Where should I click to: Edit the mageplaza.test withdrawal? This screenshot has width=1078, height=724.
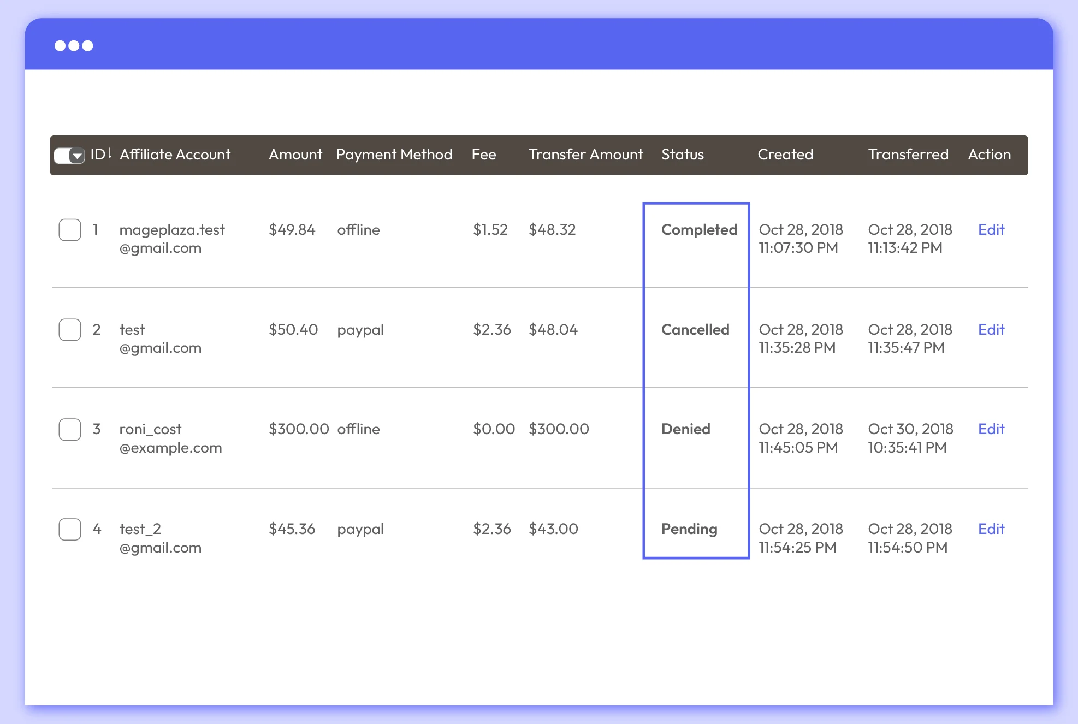991,230
